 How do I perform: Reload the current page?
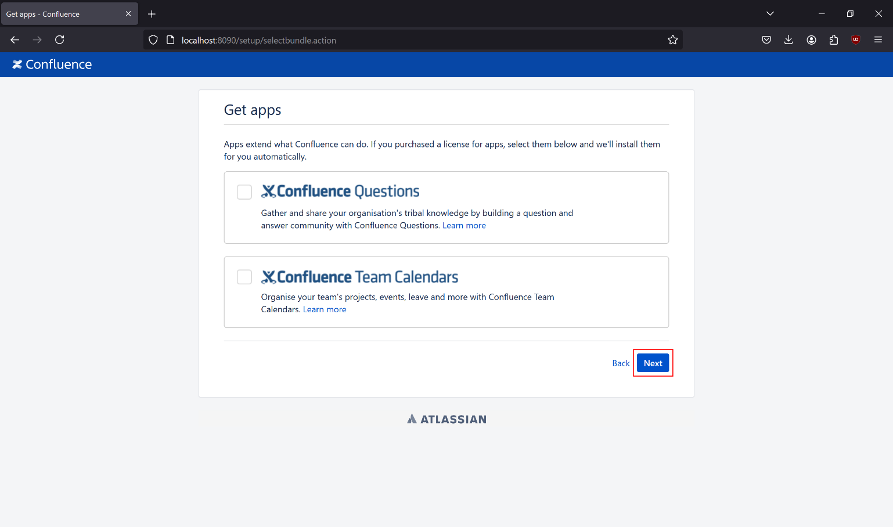(x=59, y=40)
